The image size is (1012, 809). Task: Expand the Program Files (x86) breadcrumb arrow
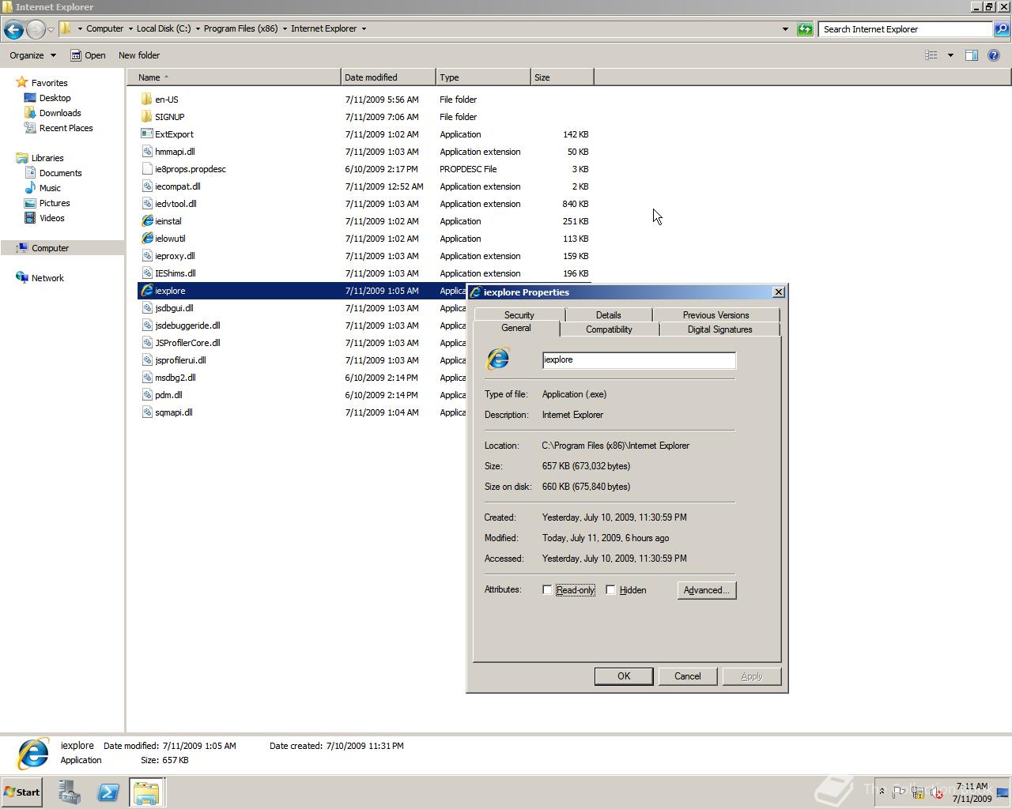coord(285,29)
